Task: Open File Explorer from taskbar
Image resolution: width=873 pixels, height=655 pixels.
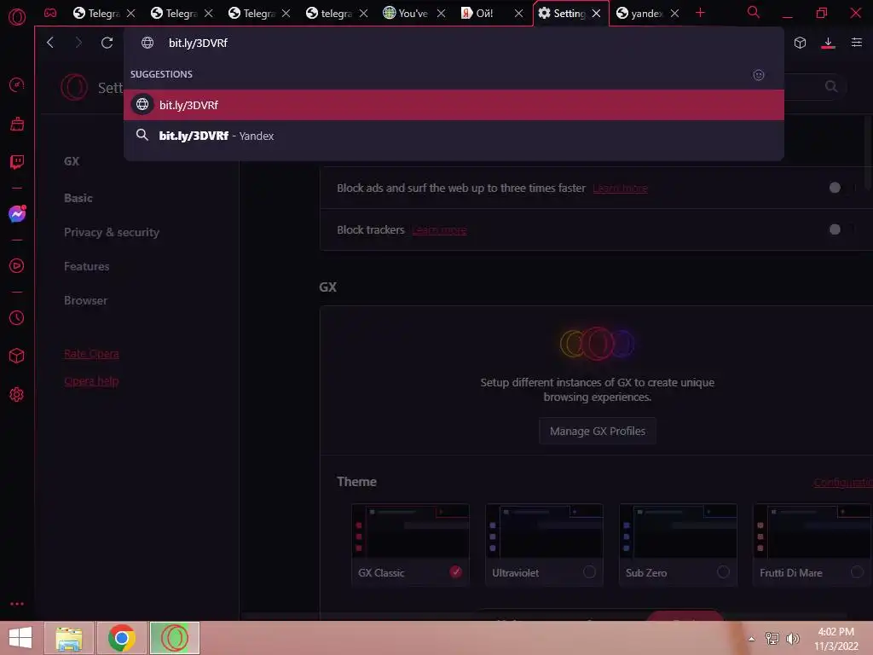Action: [69, 638]
